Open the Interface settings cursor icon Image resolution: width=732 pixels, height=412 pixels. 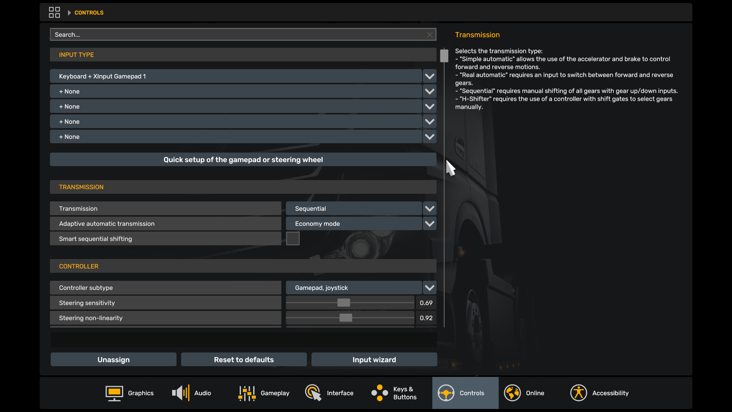pos(313,393)
